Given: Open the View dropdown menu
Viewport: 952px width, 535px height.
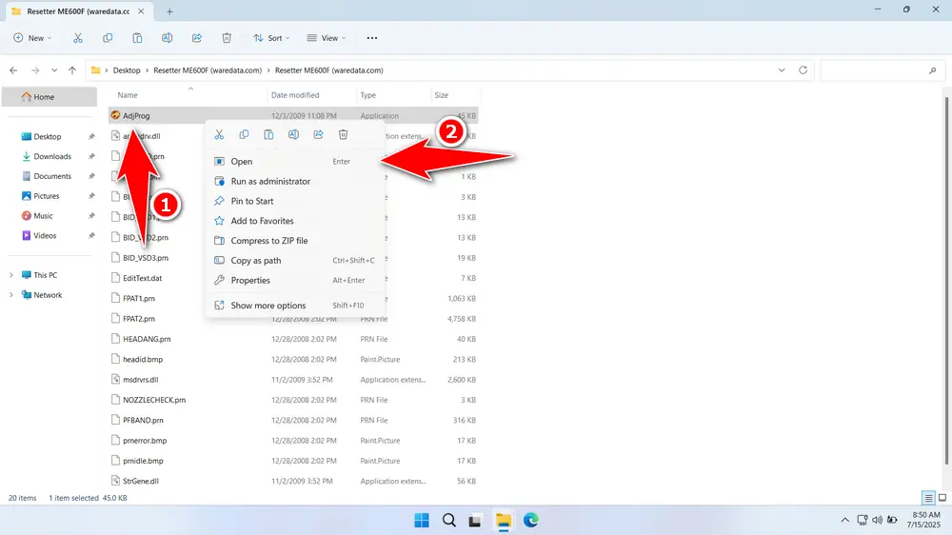Looking at the screenshot, I should click(327, 38).
